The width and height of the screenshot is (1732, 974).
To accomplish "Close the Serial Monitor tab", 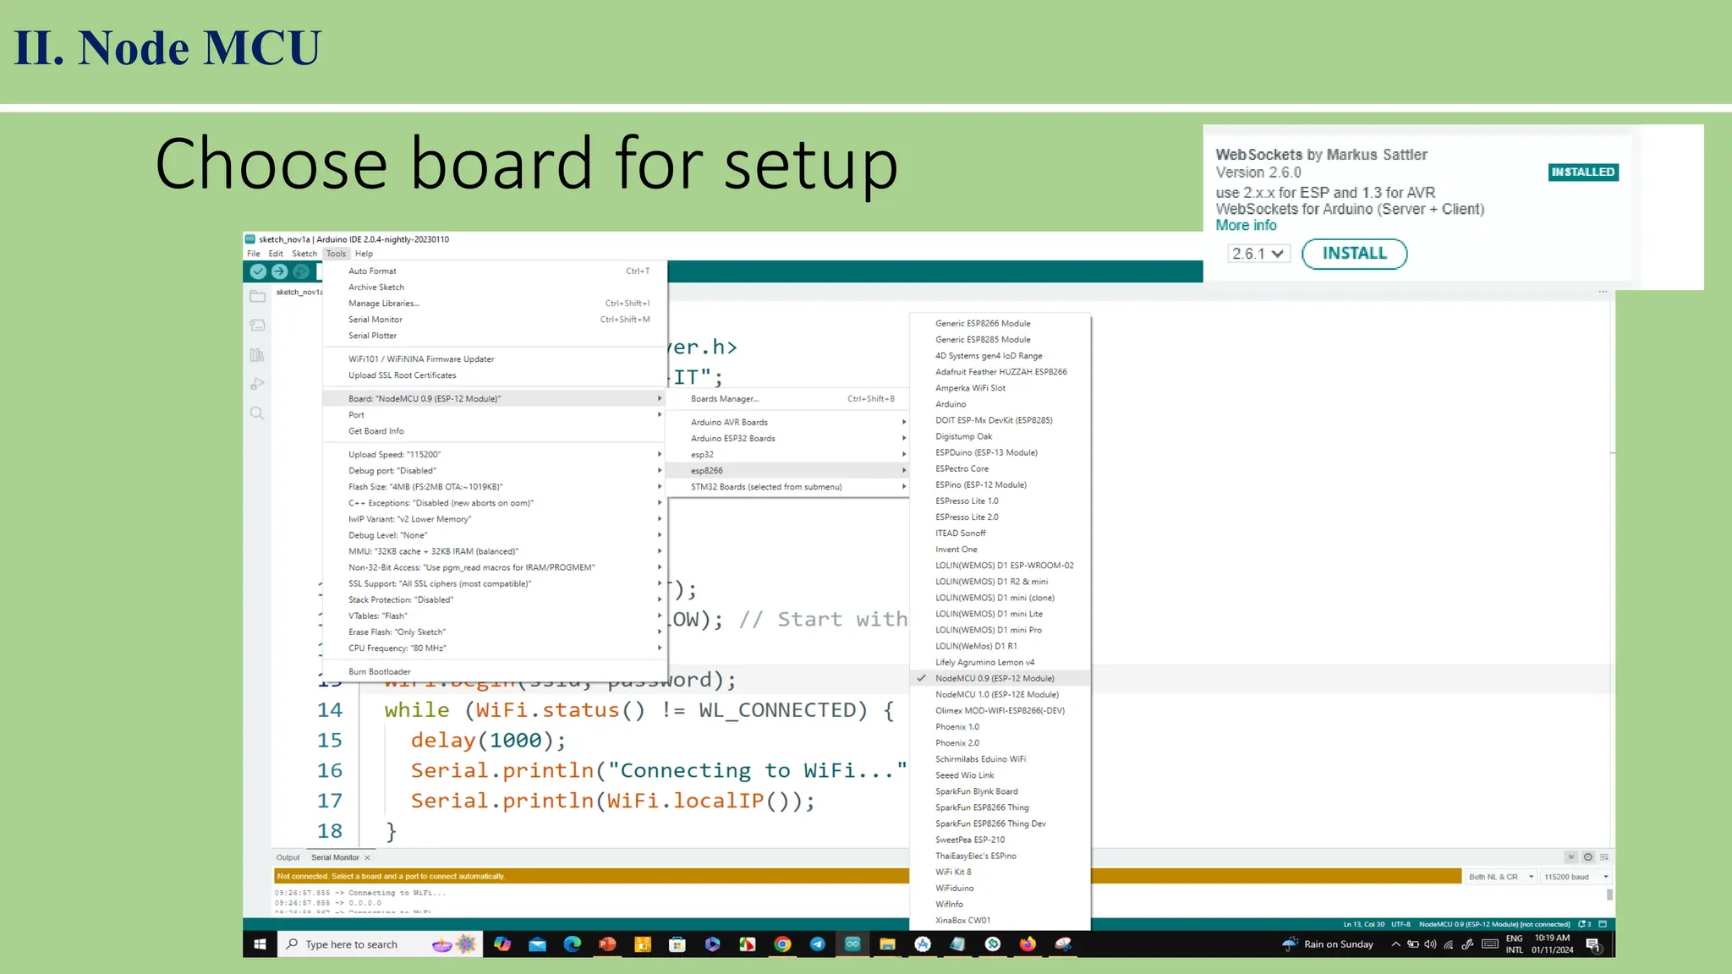I will 367,857.
